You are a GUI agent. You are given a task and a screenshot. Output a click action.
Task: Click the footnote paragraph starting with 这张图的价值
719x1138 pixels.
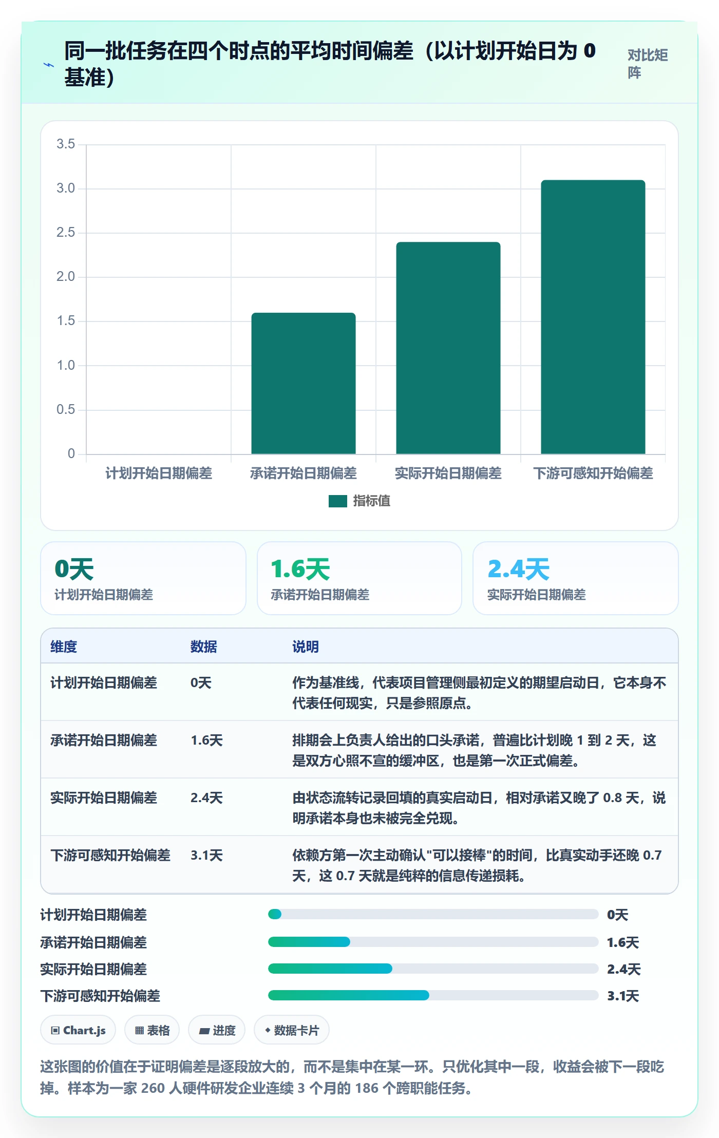[352, 1077]
